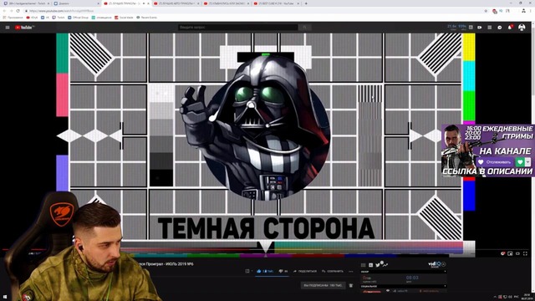Click the red extension icon in Chrome toolbar
Screen dimensions: 535x301
pos(495,11)
